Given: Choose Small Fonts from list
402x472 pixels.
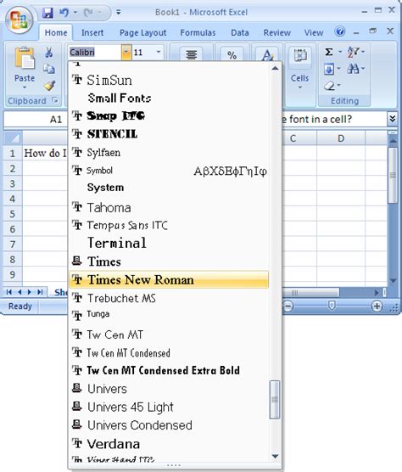Looking at the screenshot, I should [169, 98].
